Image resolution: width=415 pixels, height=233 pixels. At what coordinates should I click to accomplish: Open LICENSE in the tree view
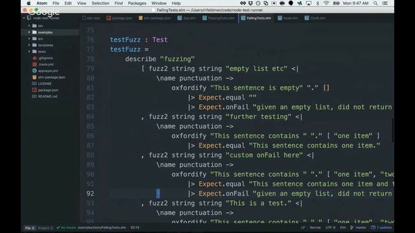click(45, 83)
